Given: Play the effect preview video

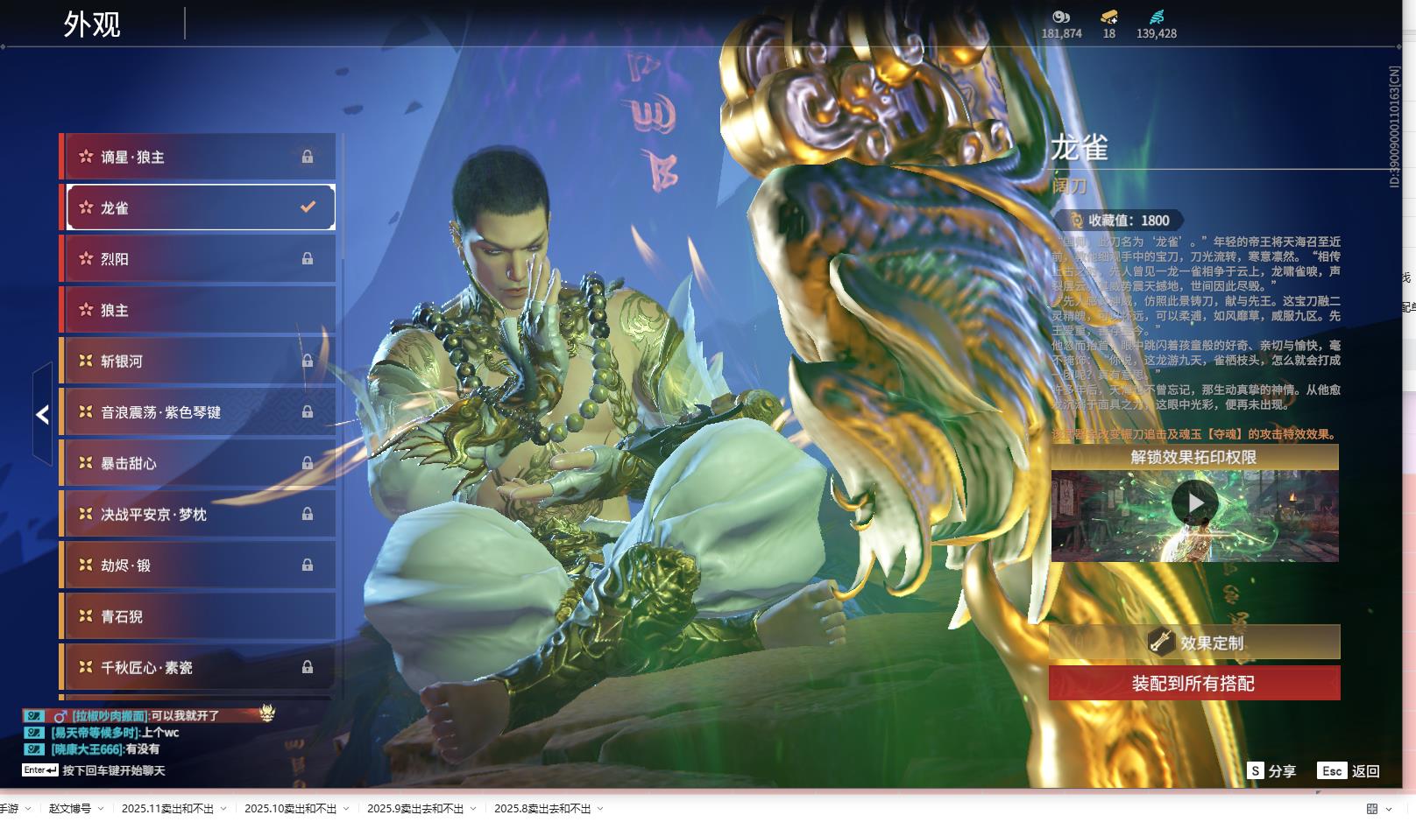Looking at the screenshot, I should pyautogui.click(x=1194, y=503).
